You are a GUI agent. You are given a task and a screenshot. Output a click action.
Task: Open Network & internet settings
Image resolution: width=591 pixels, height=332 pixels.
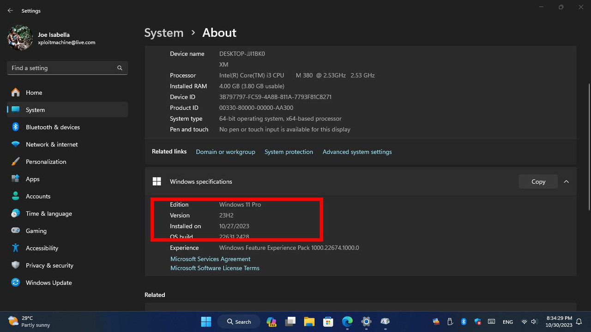(67, 144)
